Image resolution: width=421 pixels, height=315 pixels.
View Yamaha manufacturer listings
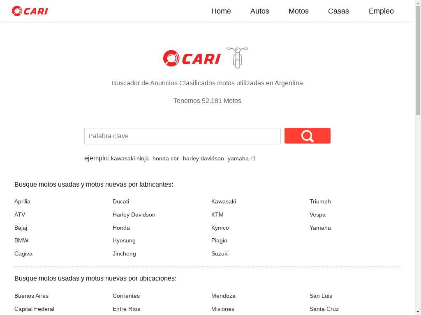320,228
